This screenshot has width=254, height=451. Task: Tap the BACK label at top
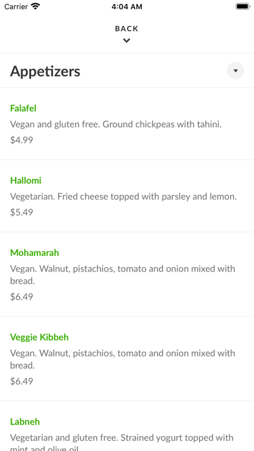click(126, 29)
